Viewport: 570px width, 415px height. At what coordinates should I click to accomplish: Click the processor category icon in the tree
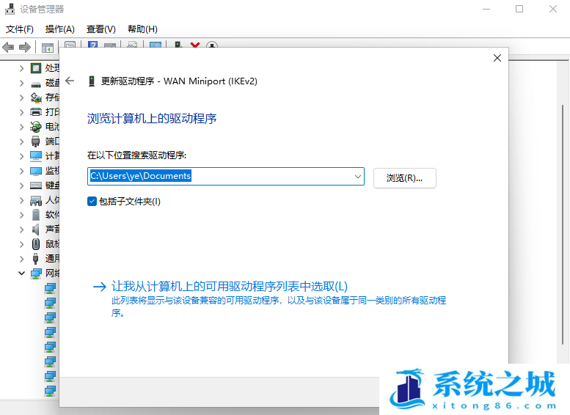pos(36,67)
